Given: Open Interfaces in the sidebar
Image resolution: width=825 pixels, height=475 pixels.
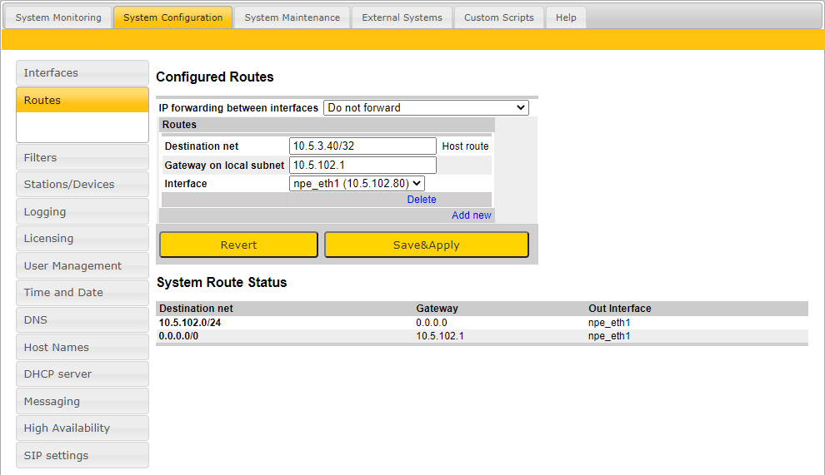Looking at the screenshot, I should pyautogui.click(x=82, y=73).
